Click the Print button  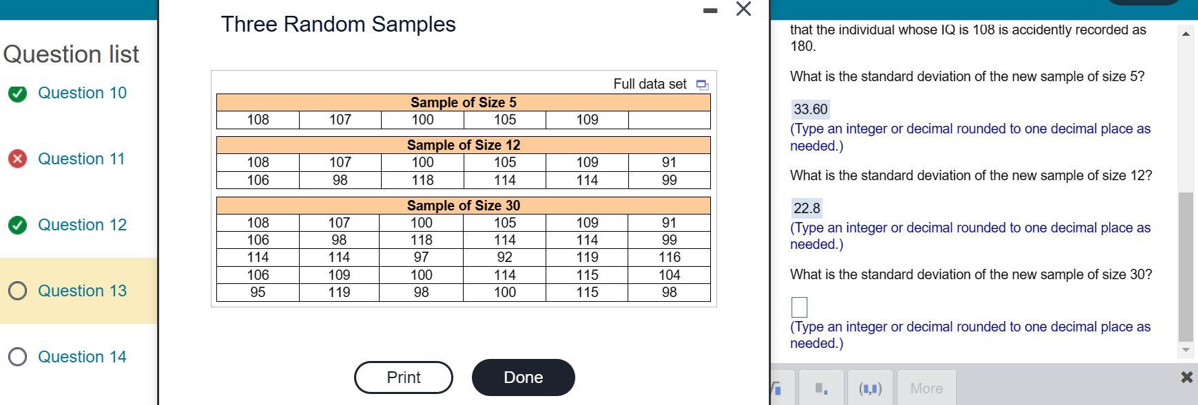403,377
